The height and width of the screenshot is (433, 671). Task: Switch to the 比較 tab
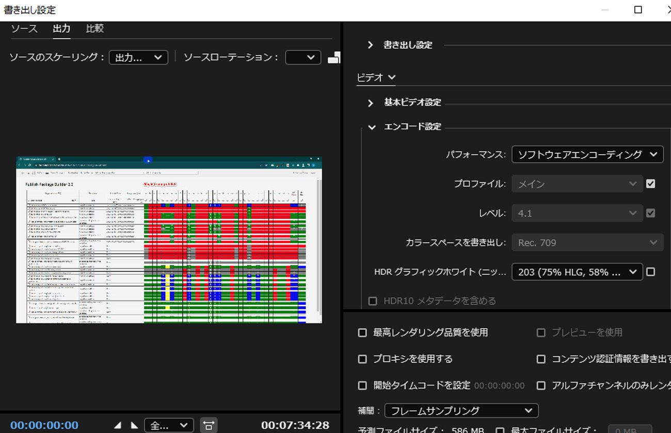[94, 29]
